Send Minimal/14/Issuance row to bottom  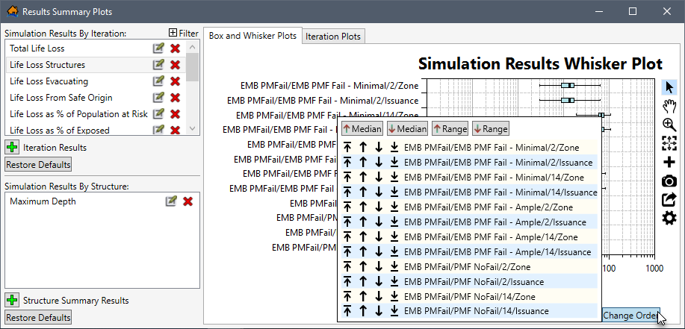pos(394,192)
